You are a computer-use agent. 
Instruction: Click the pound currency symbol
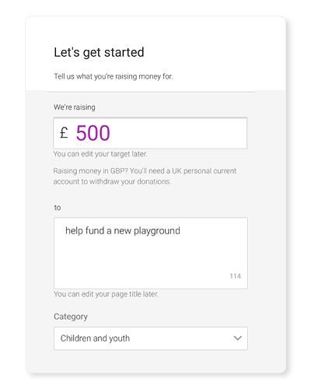(64, 133)
